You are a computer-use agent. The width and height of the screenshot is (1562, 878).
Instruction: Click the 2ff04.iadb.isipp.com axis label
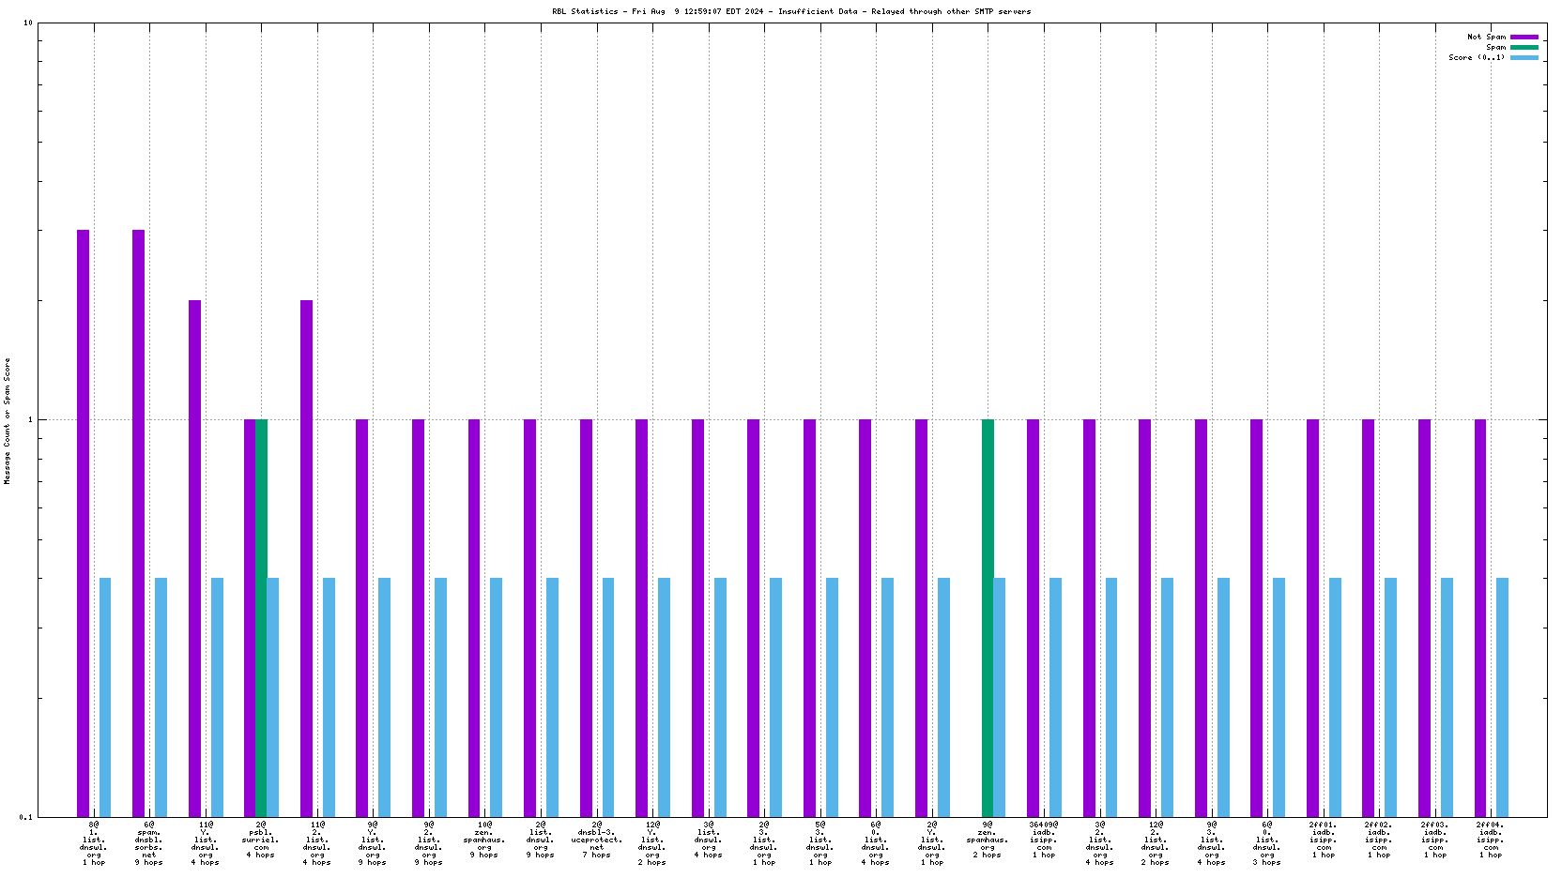coord(1491,840)
